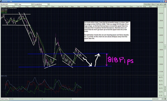Click the EUR/USD [CandleStick] legend label
Image resolution: width=167 pixels, height=101 pixels.
click(9, 8)
